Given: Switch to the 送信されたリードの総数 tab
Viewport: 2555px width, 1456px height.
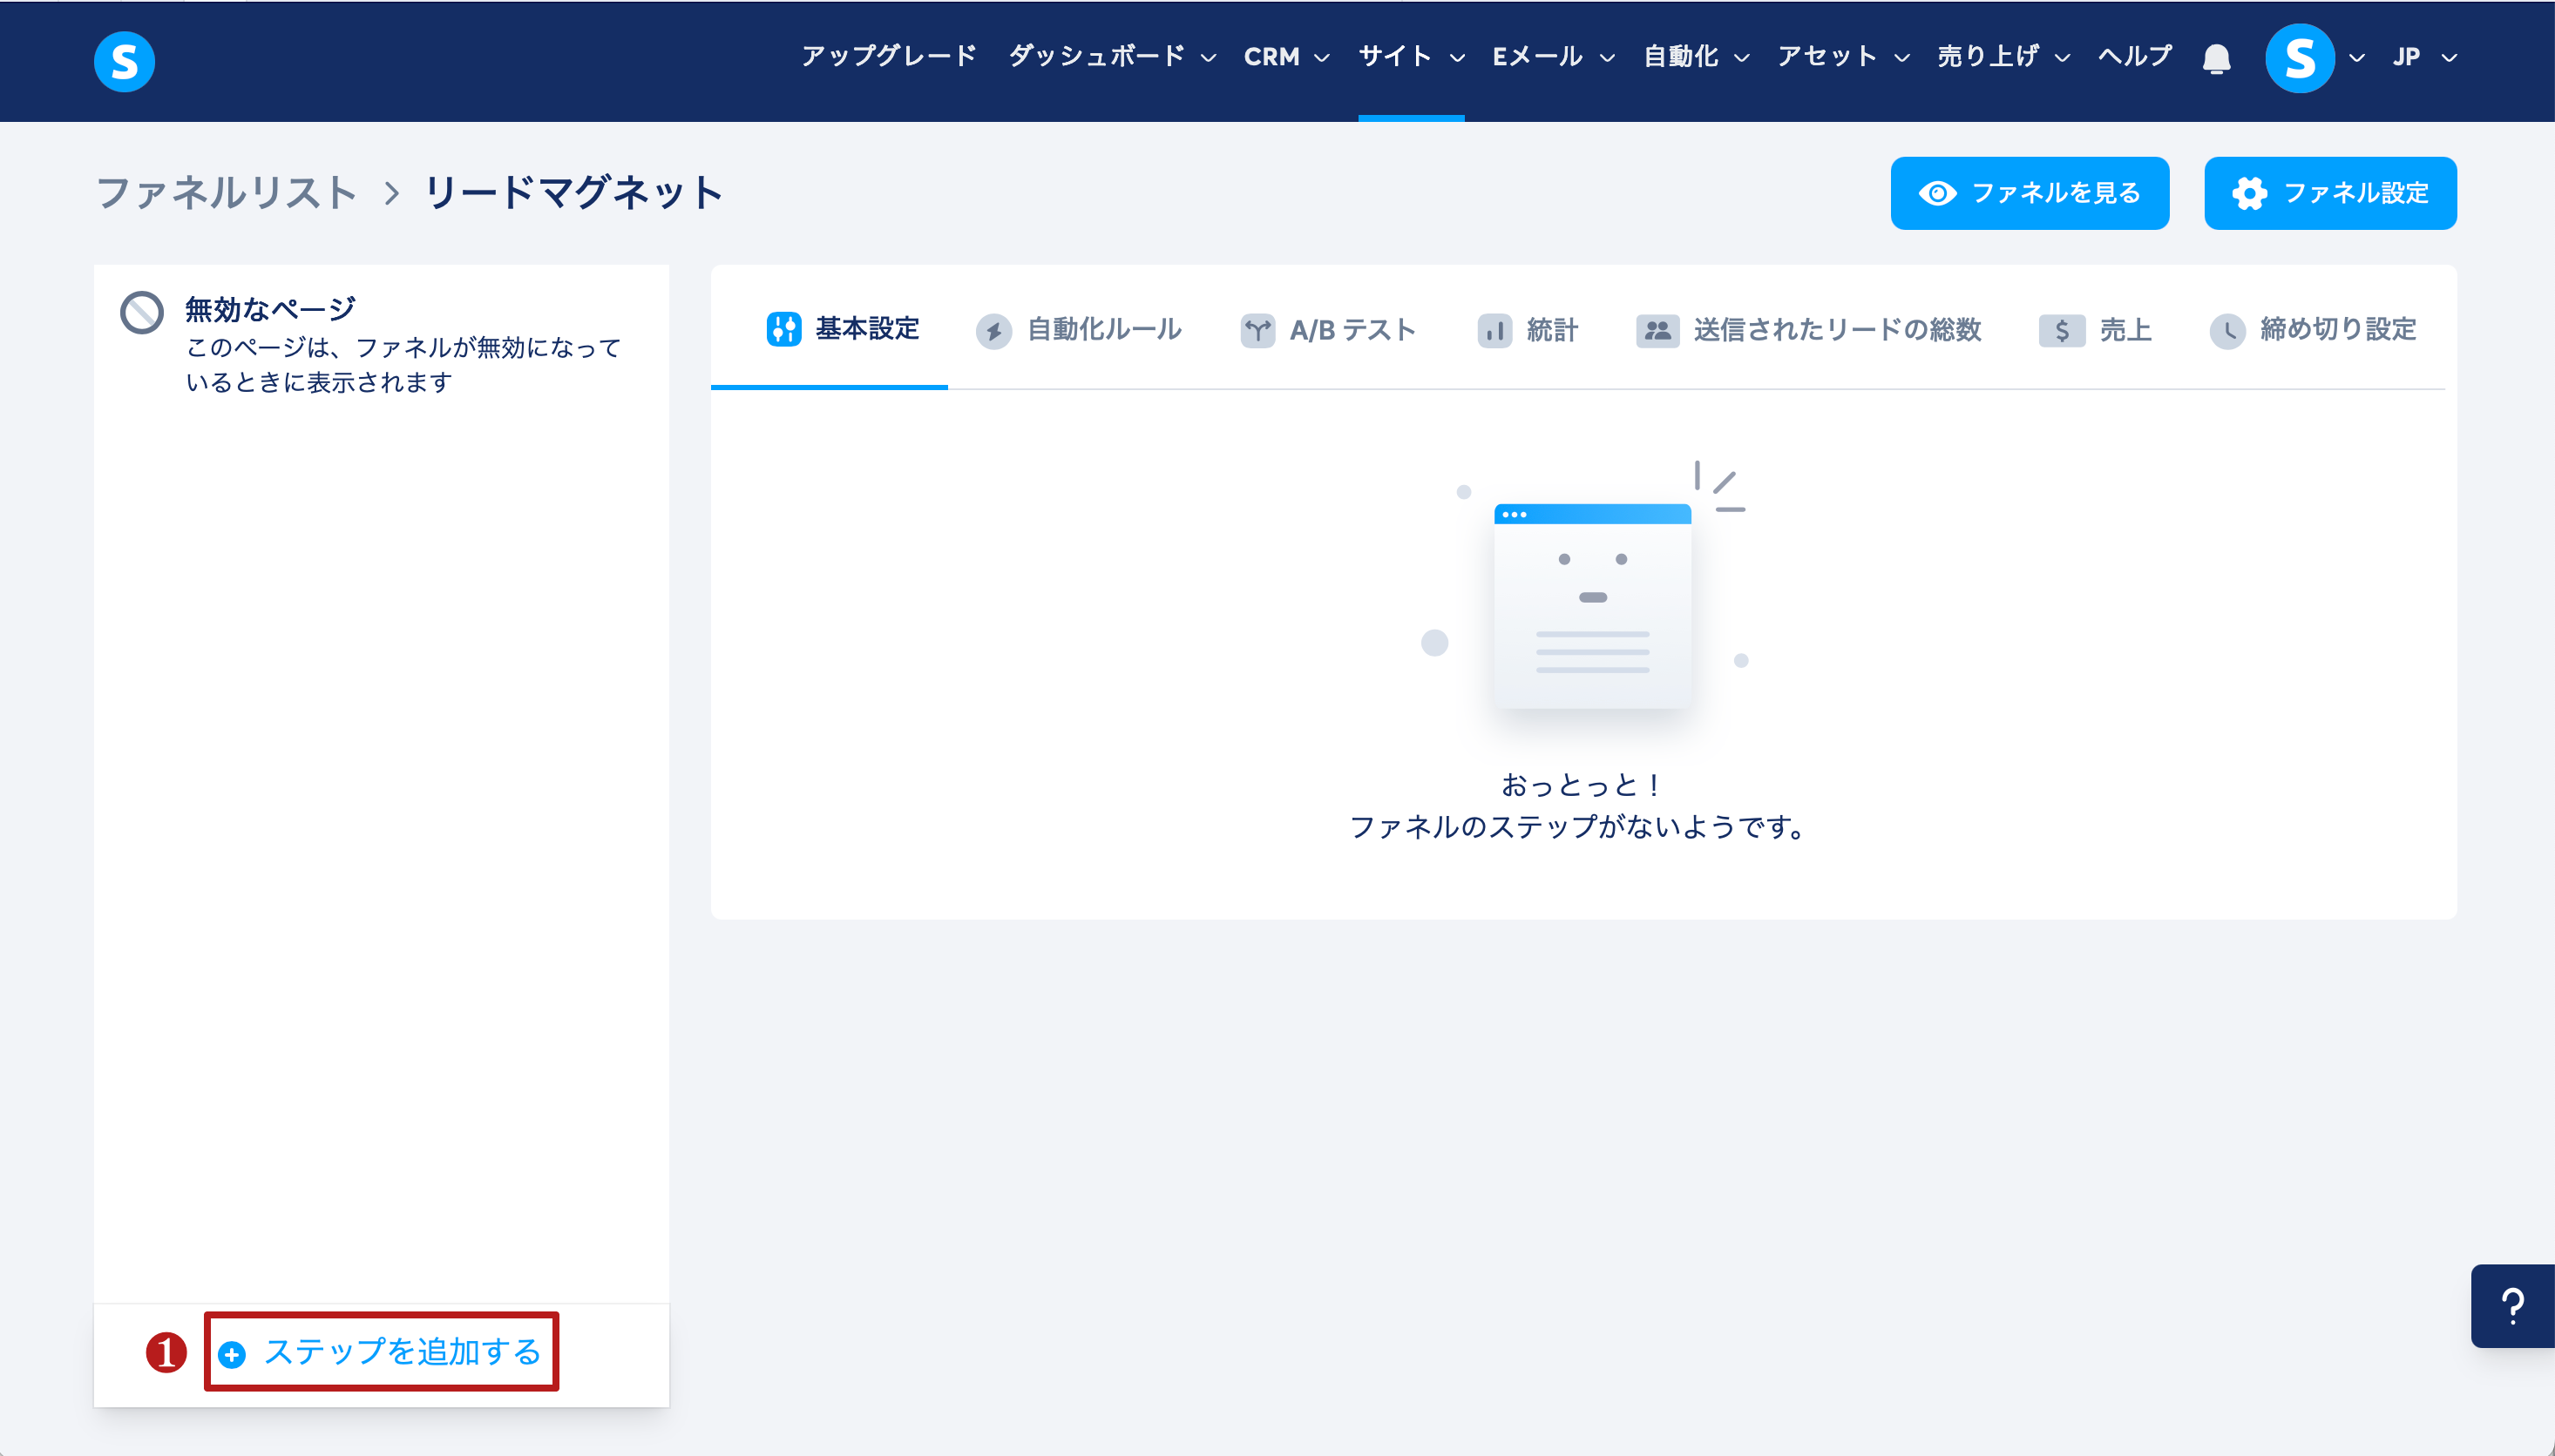Looking at the screenshot, I should [x=1809, y=330].
